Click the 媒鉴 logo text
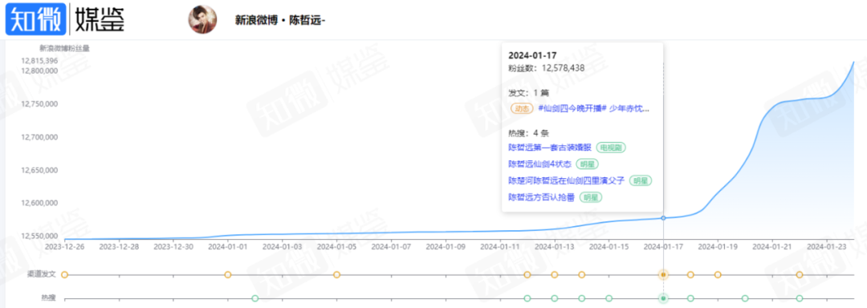867x308 pixels. coord(100,19)
